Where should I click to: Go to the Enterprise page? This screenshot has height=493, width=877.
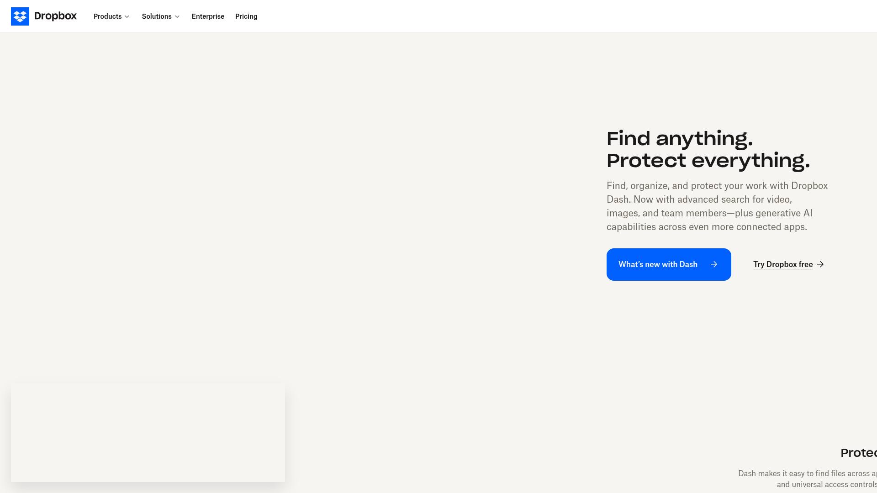(208, 16)
